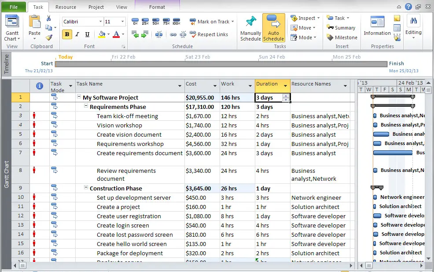Viewport: 434px width, 272px height.
Task: Increase duration with the spinner up arrow
Action: (x=286, y=96)
